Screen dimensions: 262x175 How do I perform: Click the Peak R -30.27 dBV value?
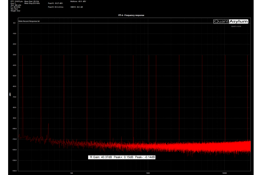[55, 3]
